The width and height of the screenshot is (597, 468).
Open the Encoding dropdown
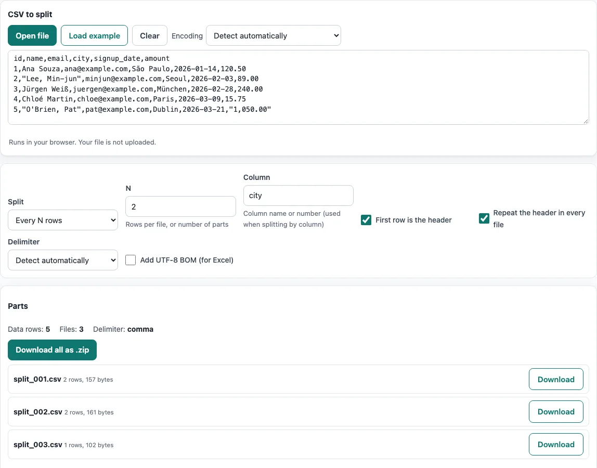point(274,35)
